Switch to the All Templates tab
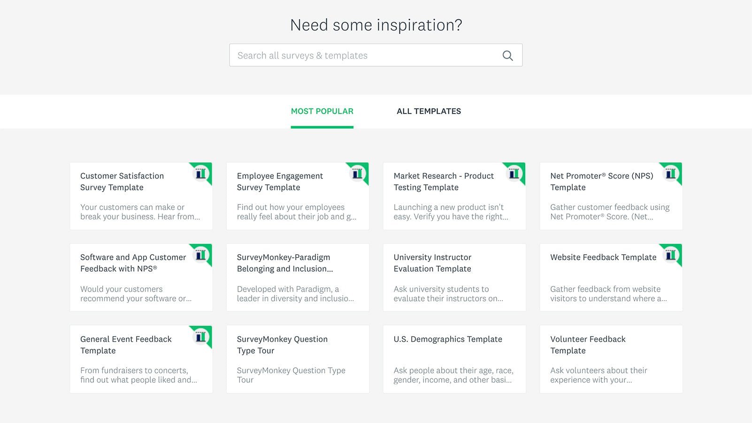This screenshot has height=423, width=752. 429,111
